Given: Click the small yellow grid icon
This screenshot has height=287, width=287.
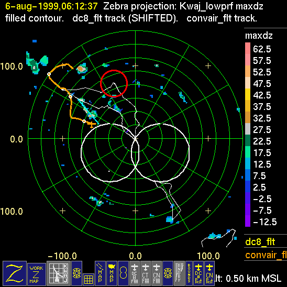Looking at the screenshot, I should tap(89, 280).
